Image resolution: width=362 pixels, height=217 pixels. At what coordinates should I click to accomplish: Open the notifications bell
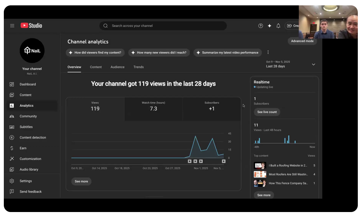pos(278,26)
